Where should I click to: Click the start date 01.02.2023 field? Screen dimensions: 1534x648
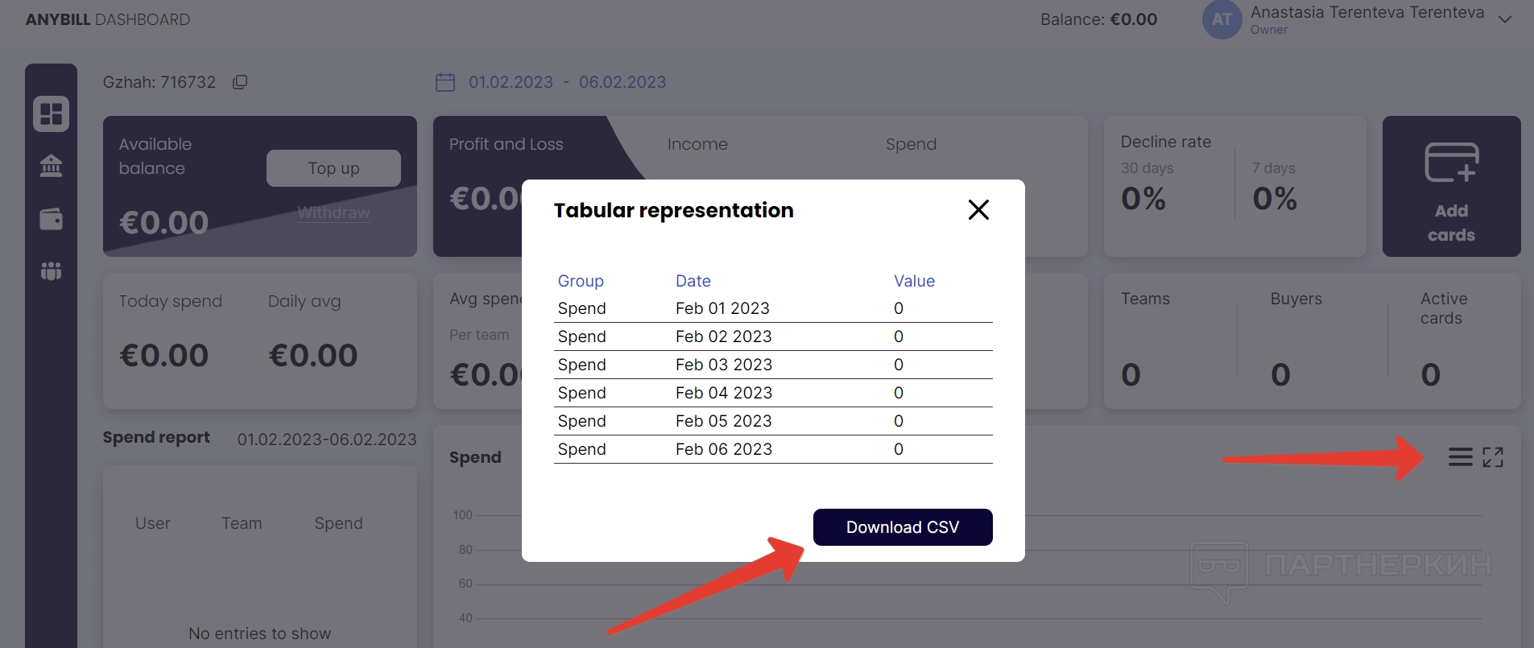point(511,82)
